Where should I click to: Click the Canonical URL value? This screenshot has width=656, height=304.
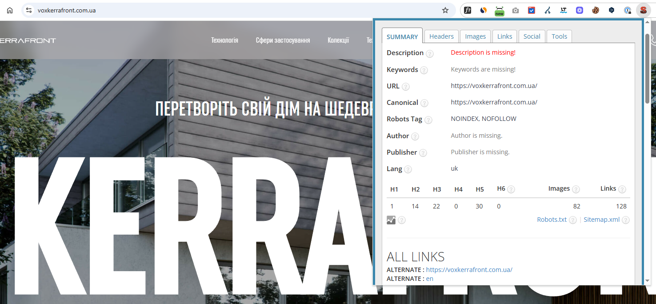point(494,102)
